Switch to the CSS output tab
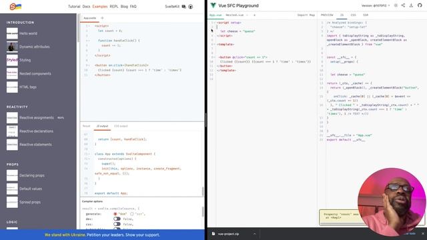427x240 pixels. [121, 126]
